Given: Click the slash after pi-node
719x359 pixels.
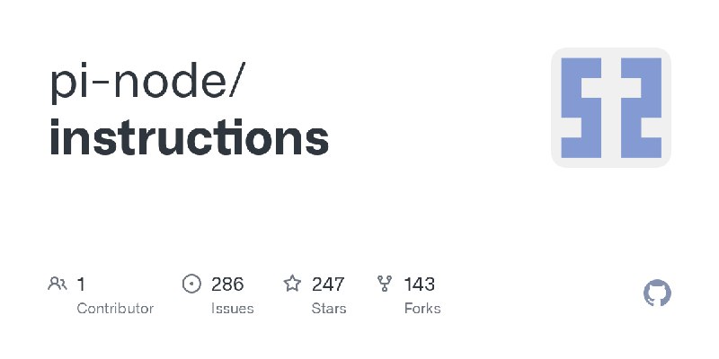Looking at the screenshot, I should pyautogui.click(x=238, y=81).
